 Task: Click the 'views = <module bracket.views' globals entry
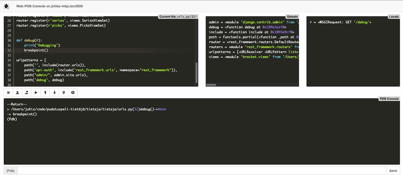pos(254,57)
